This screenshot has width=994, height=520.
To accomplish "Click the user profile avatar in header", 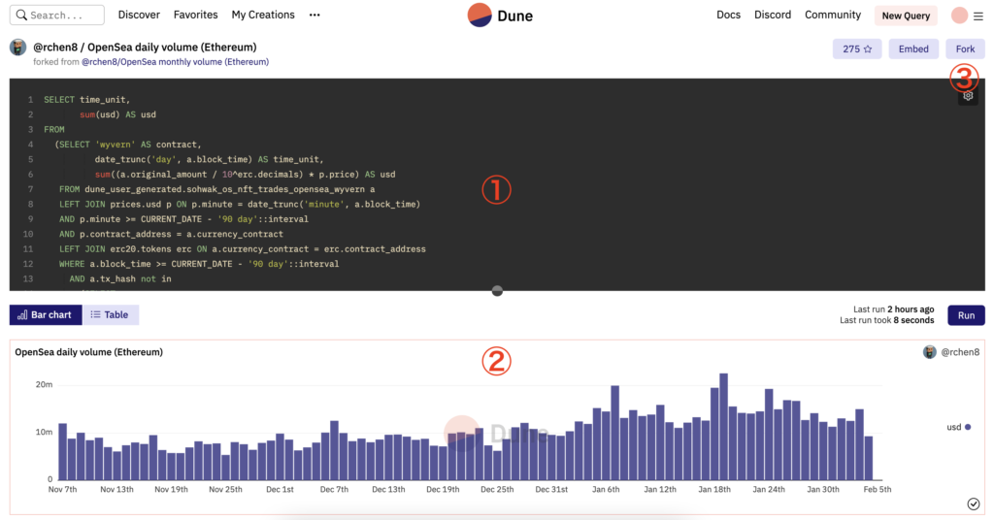I will [x=959, y=16].
